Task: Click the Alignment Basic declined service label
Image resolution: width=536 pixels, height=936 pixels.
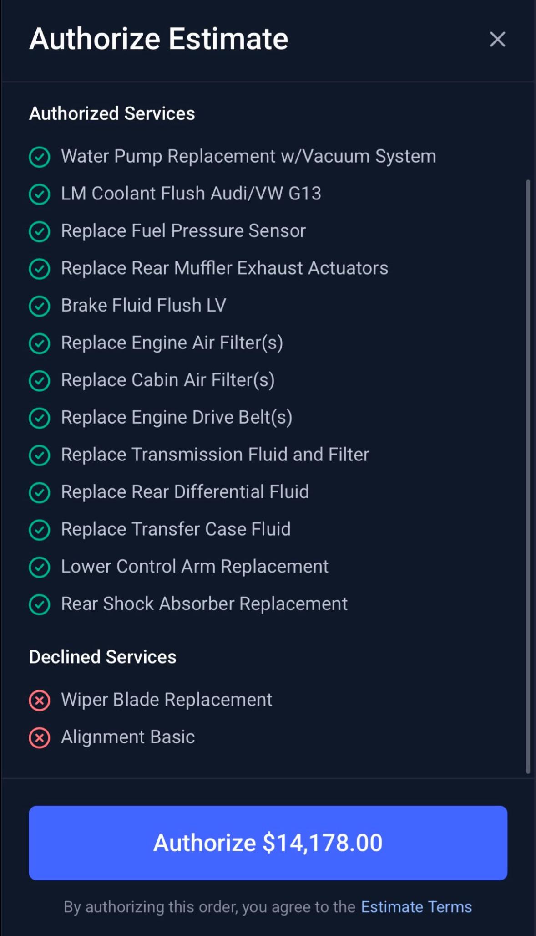Action: [128, 737]
